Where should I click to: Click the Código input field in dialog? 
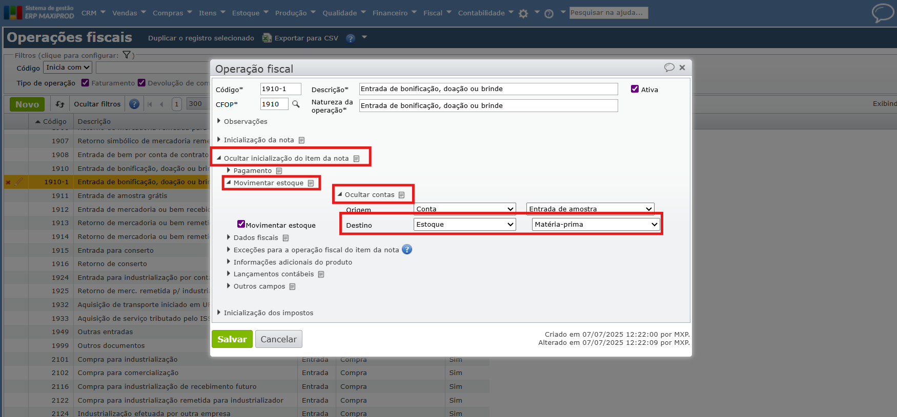coord(281,89)
